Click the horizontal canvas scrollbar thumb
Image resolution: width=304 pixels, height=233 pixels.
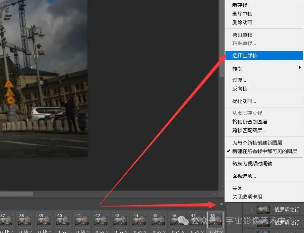(16, 194)
